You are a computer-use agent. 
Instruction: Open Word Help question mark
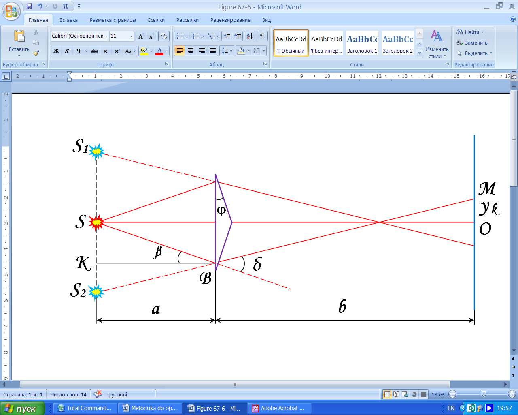(513, 19)
